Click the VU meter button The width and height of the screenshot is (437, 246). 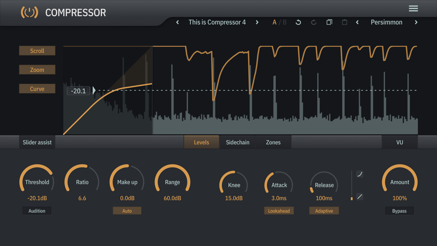(x=400, y=142)
